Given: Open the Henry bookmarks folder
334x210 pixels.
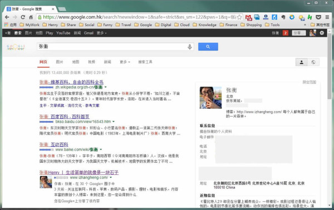Looking at the screenshot, I should pos(50,25).
